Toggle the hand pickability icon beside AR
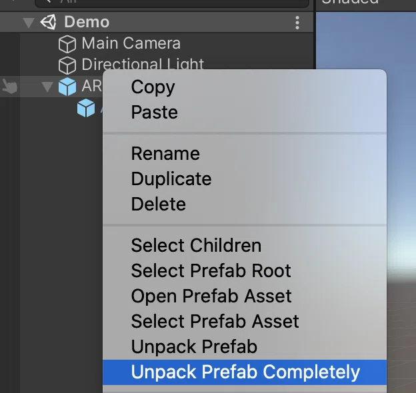The height and width of the screenshot is (393, 416). click(9, 87)
